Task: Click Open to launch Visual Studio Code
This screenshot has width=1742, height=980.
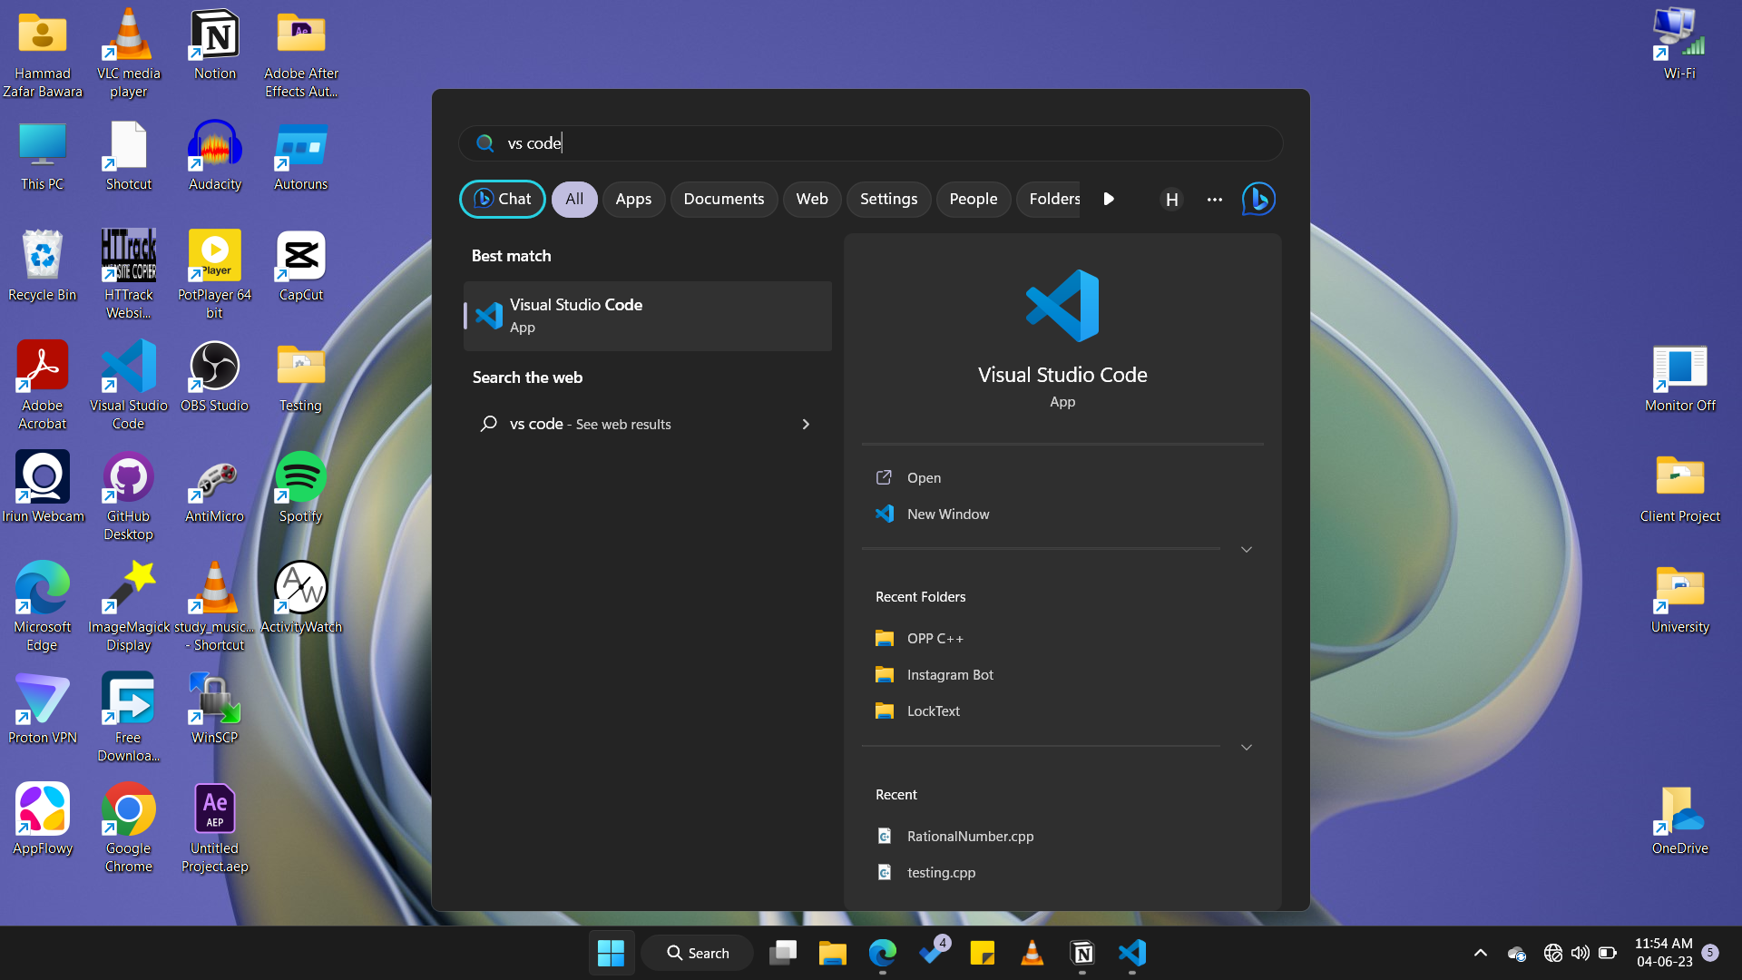Action: pyautogui.click(x=922, y=477)
